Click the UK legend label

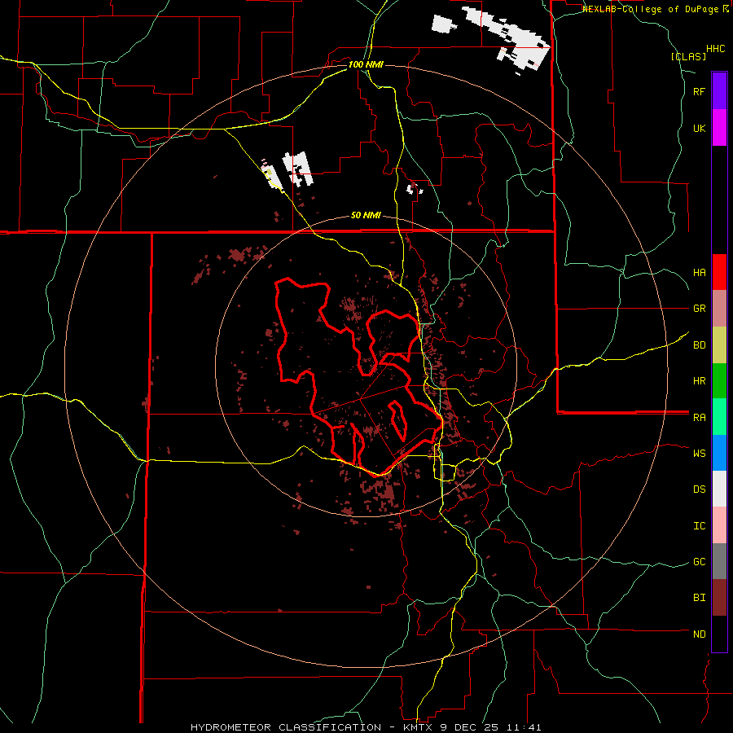click(x=700, y=128)
